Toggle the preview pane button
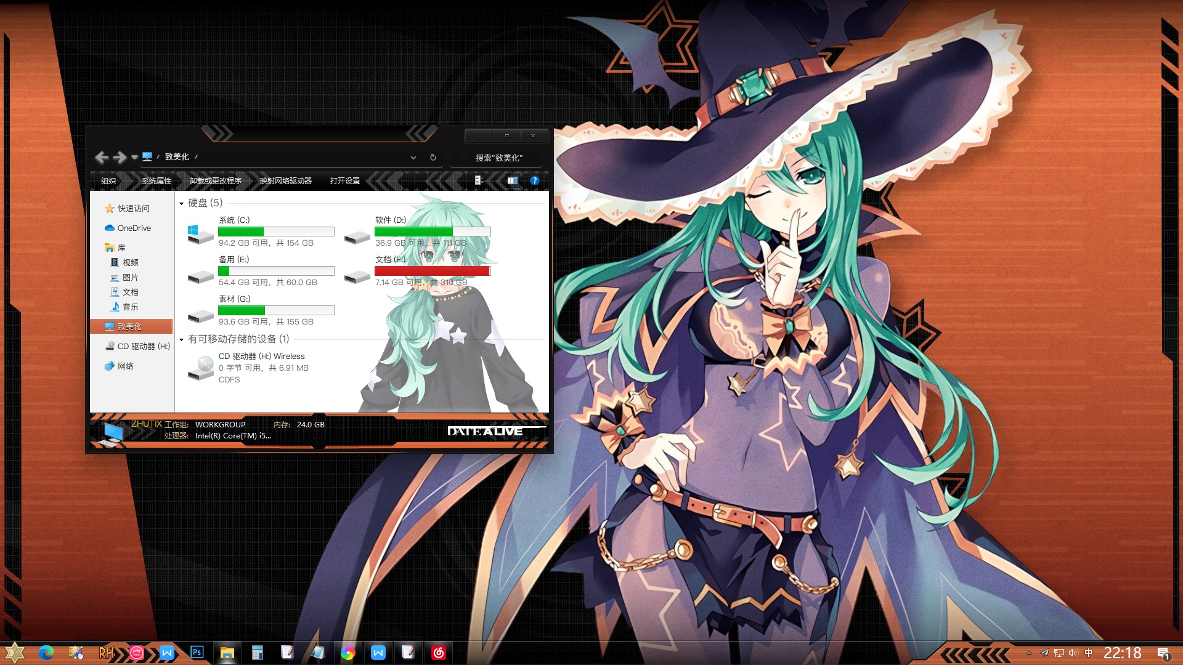The height and width of the screenshot is (665, 1183). point(513,180)
